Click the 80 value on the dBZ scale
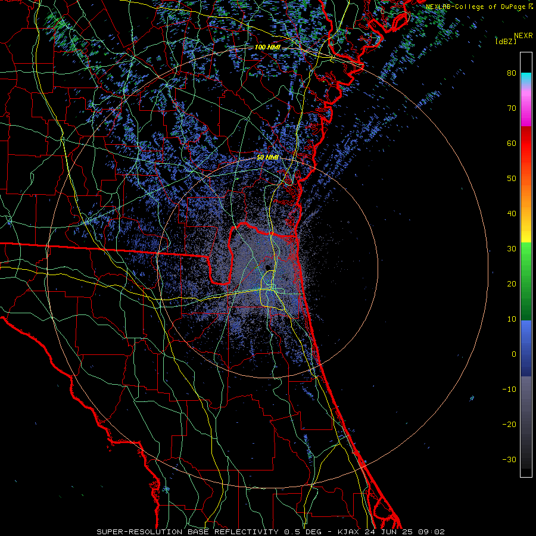 click(512, 73)
